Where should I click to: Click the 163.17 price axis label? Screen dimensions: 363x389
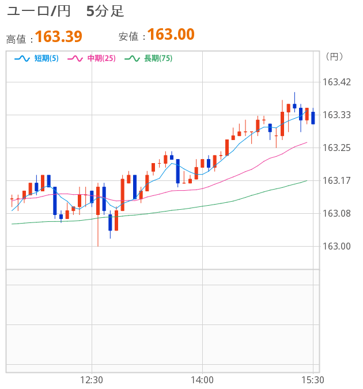pos(336,180)
